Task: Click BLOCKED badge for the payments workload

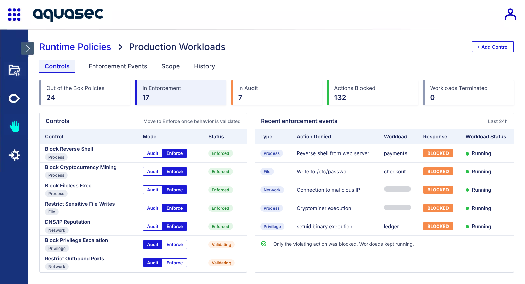Action: pos(438,153)
